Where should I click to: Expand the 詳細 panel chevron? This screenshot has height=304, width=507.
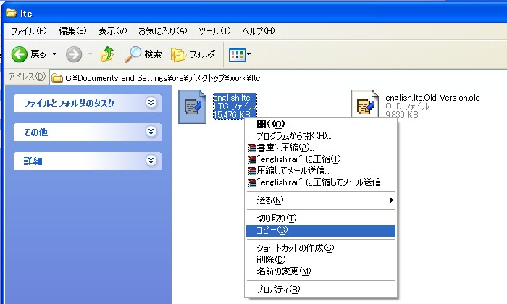click(x=151, y=160)
